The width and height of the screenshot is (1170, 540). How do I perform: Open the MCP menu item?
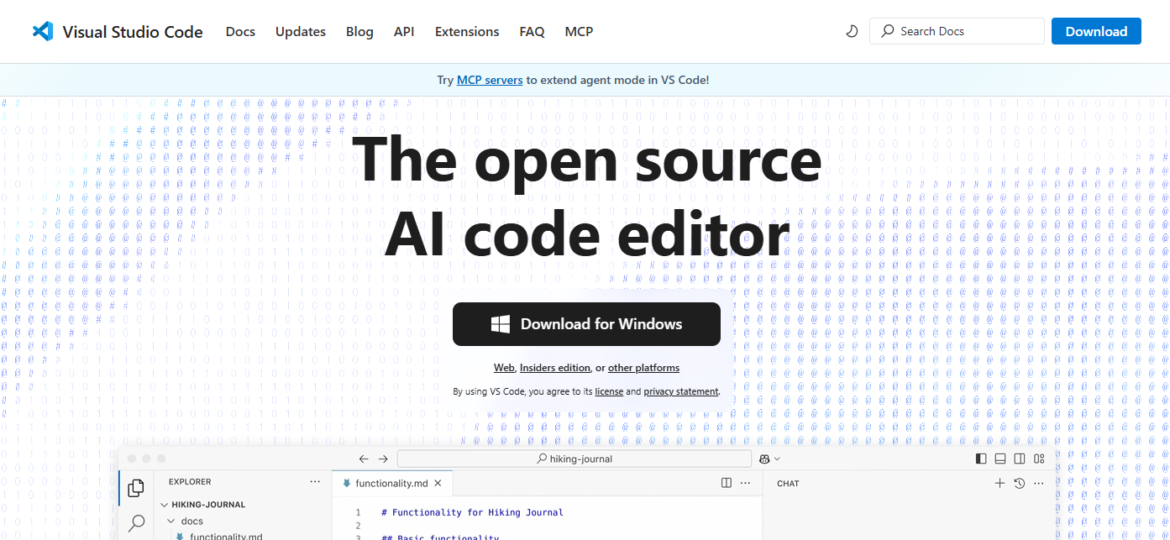point(579,32)
